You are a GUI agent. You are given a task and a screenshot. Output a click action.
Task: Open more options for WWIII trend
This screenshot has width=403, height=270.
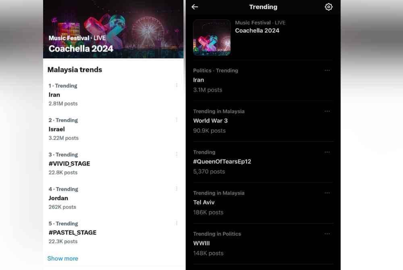(327, 234)
